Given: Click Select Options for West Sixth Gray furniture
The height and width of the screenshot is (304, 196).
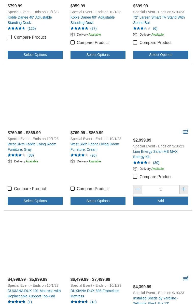Looking at the screenshot, I should tap(35, 201).
